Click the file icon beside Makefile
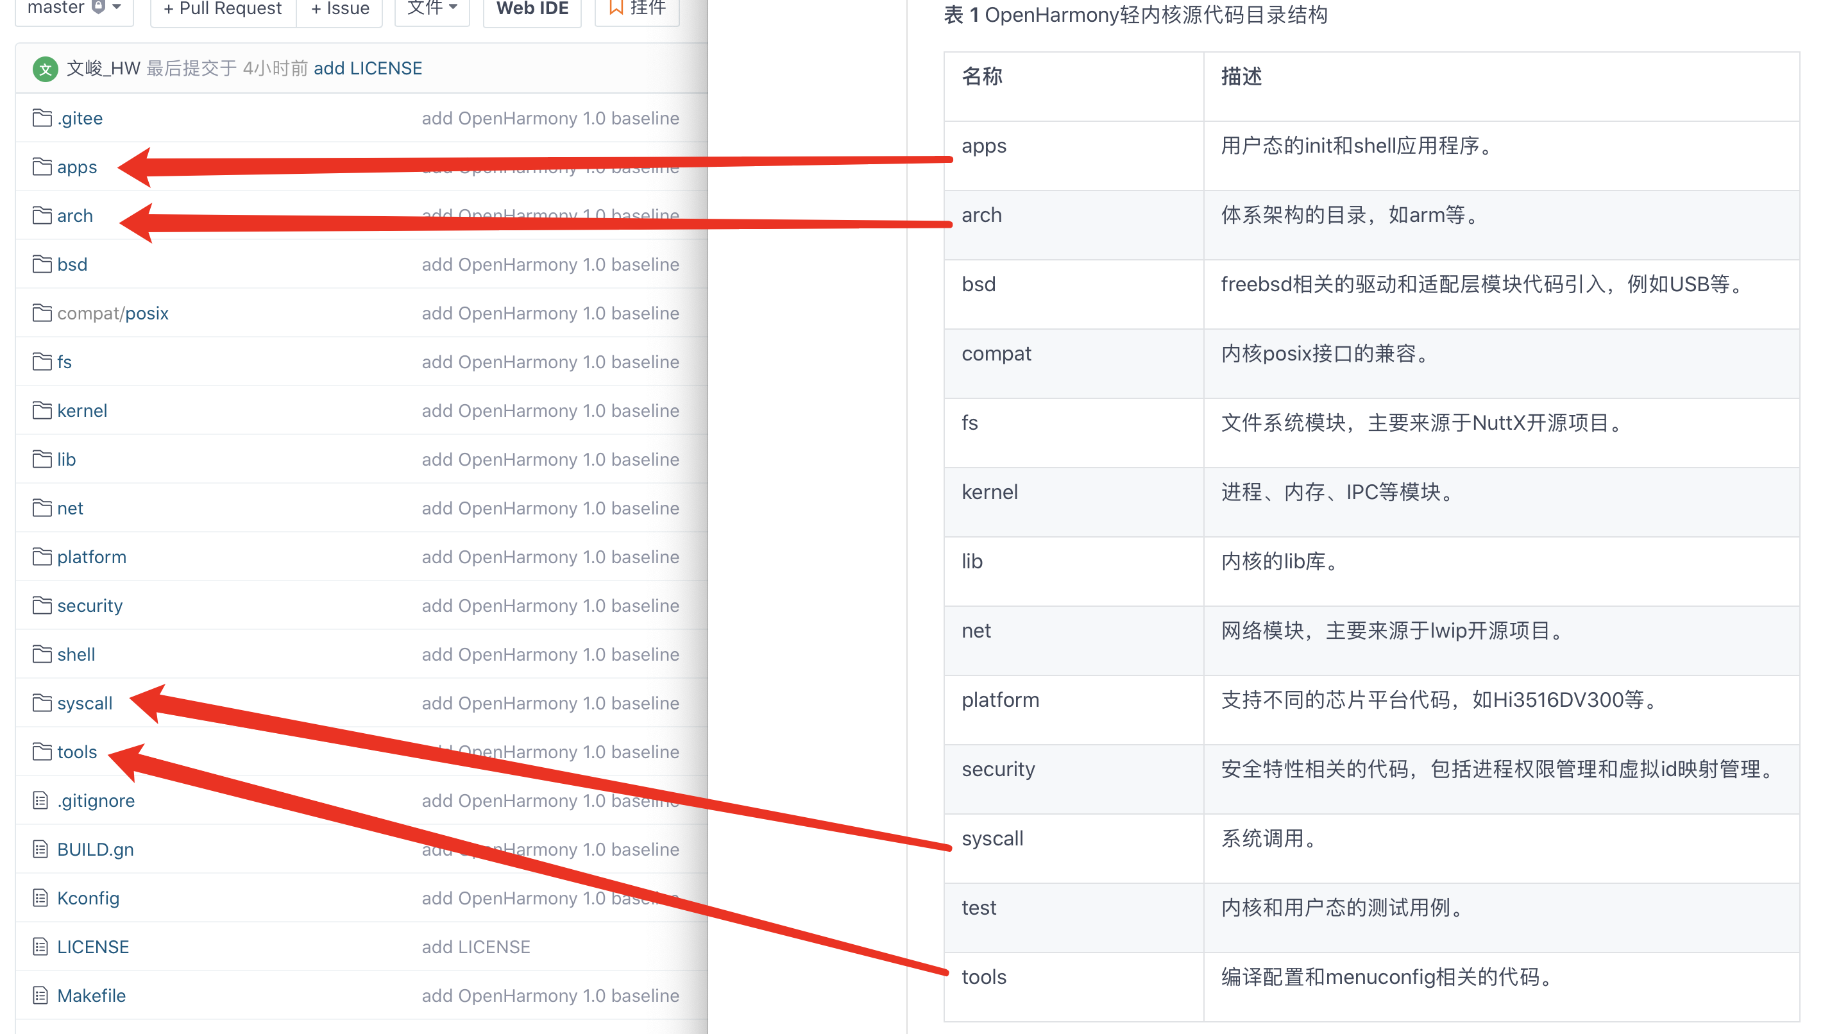Screen dimensions: 1823x1034 click(x=40, y=996)
